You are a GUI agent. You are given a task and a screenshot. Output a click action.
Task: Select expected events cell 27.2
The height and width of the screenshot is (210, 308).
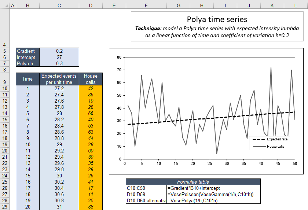coord(59,89)
